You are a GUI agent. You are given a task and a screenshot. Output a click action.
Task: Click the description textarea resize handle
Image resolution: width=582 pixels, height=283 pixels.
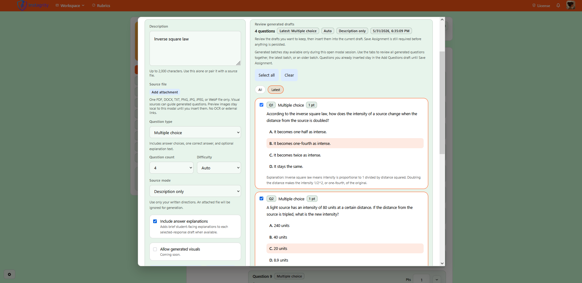[x=238, y=63]
